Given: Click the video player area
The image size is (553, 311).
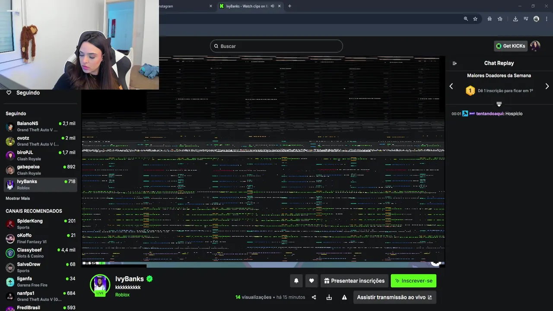Looking at the screenshot, I should coord(263,161).
